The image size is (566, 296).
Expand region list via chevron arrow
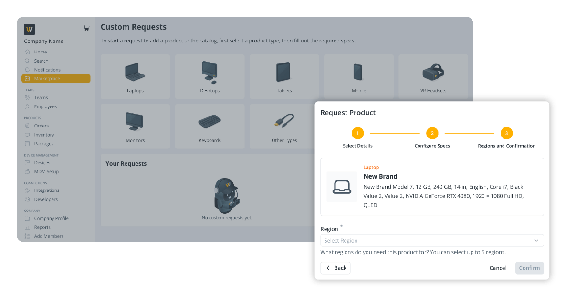click(536, 241)
